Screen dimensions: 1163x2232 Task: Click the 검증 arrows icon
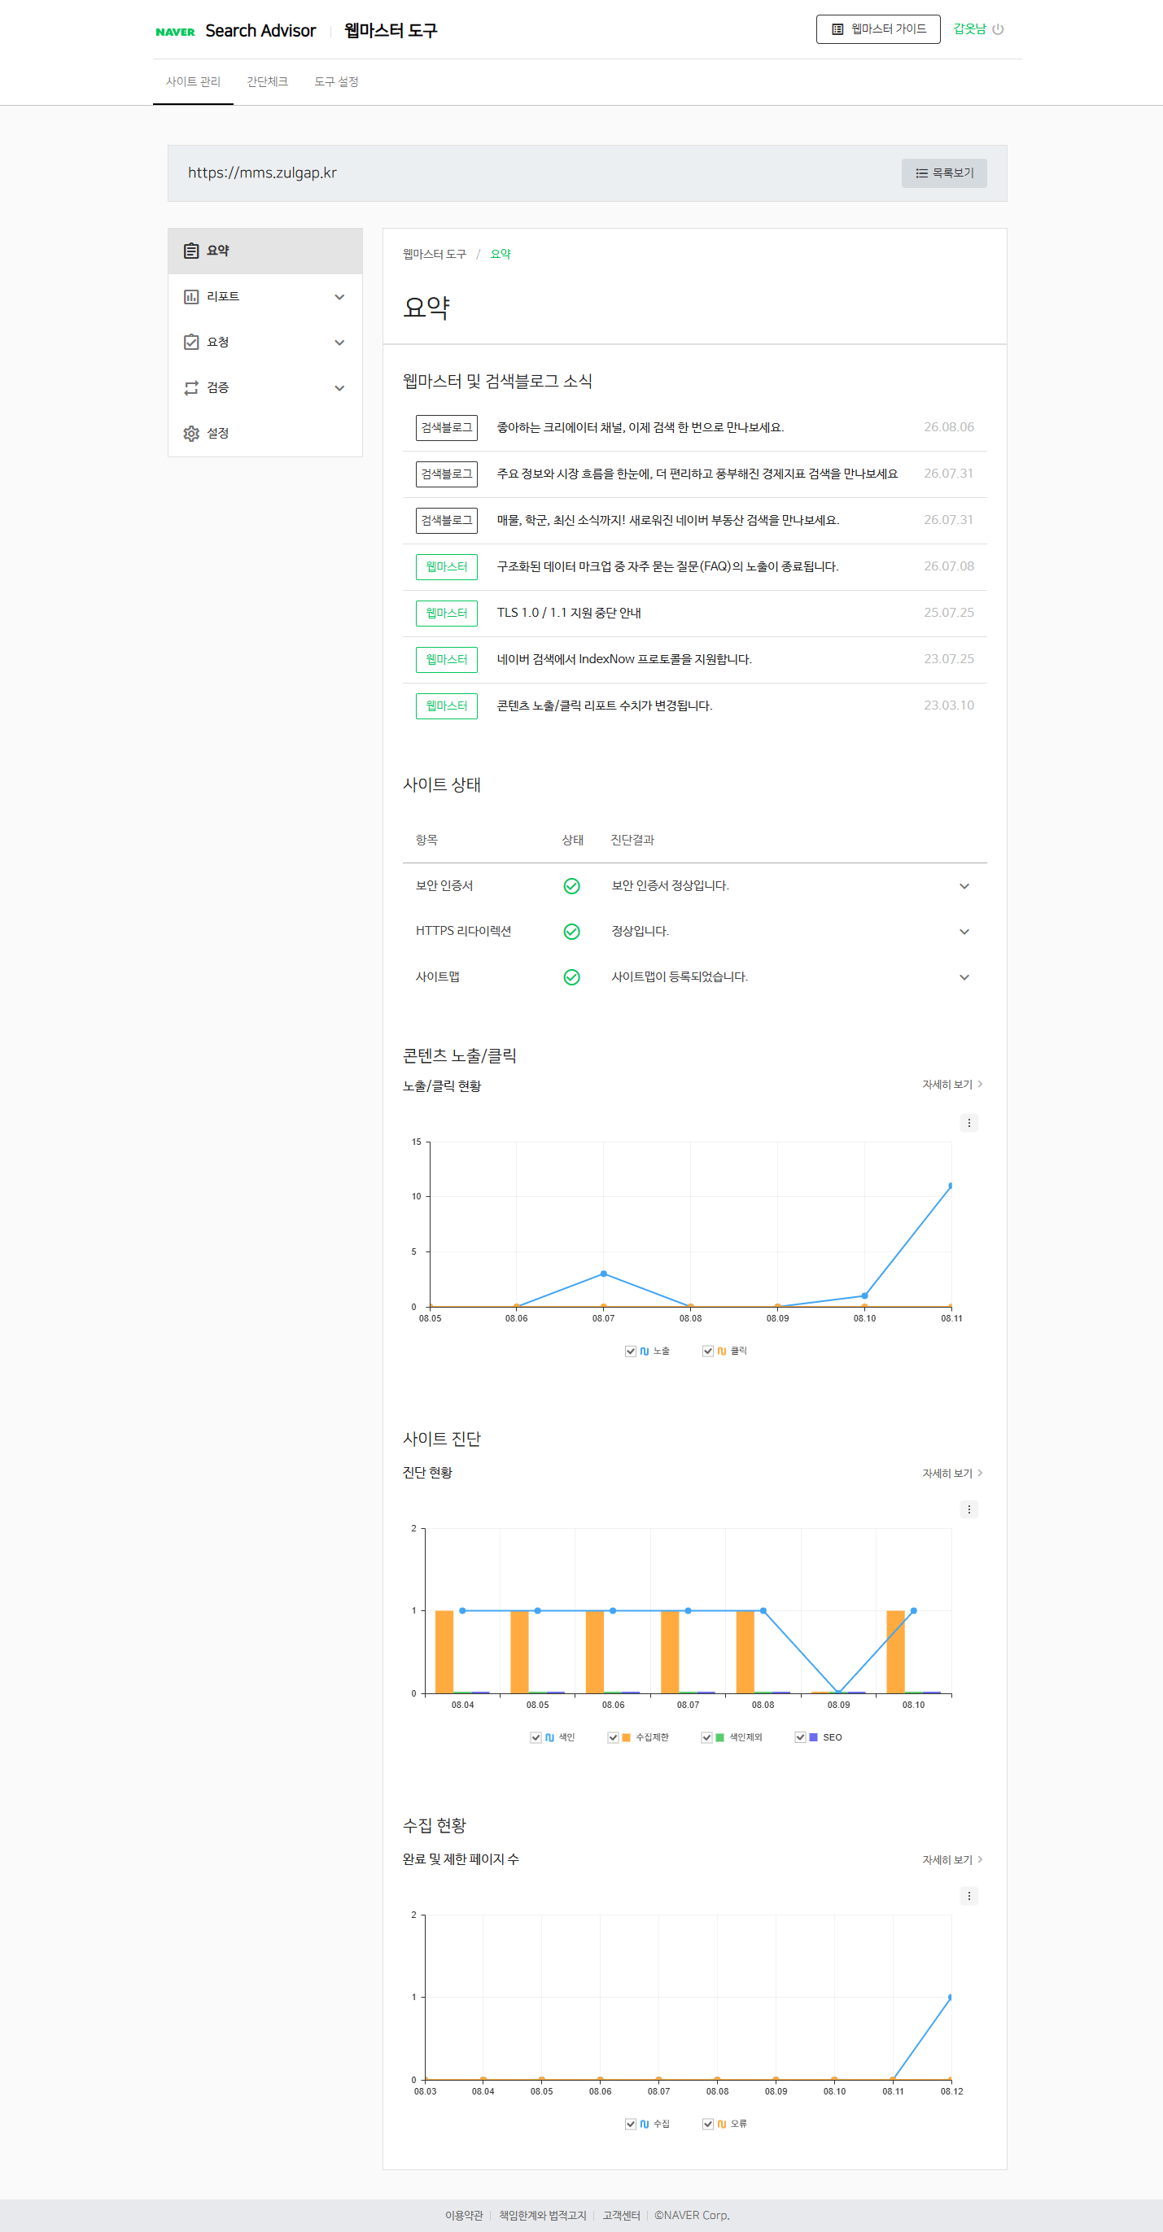pos(191,388)
